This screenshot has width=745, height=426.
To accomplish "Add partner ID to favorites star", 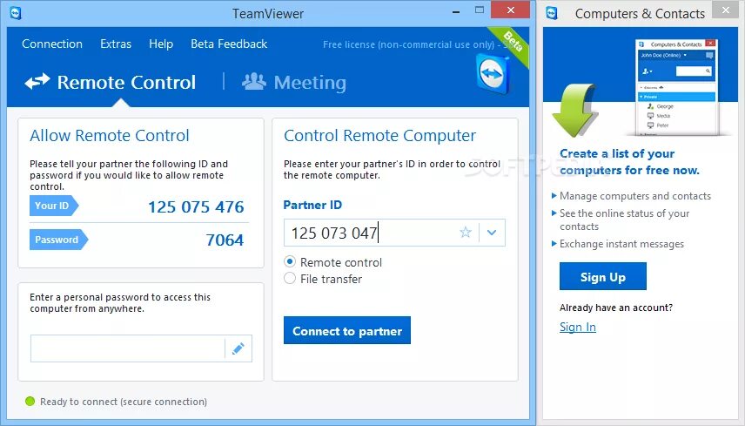I will (x=466, y=232).
